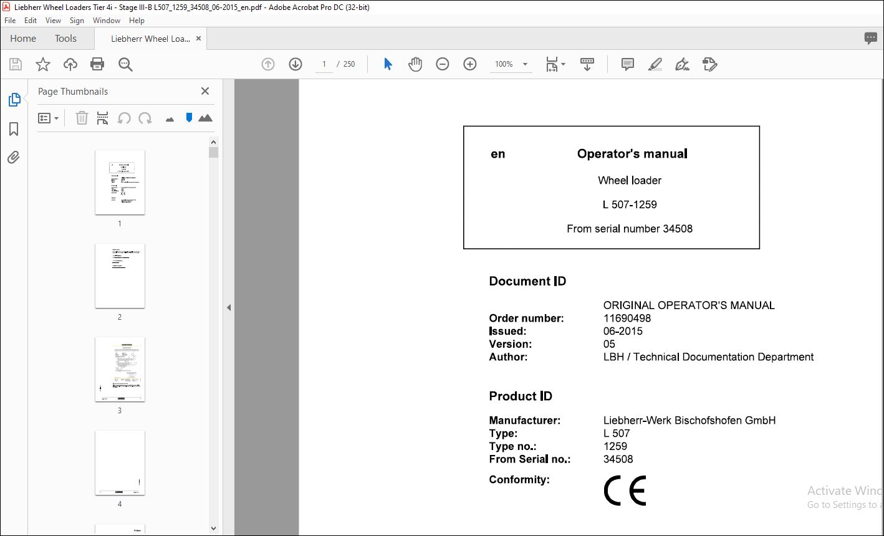This screenshot has height=536, width=884.
Task: Click the 'L 507-1259' model text
Action: click(x=630, y=204)
